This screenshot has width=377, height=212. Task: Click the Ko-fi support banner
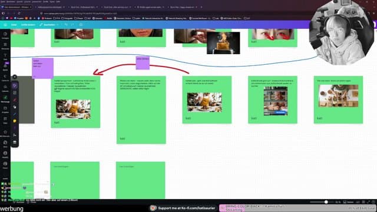pos(183,208)
